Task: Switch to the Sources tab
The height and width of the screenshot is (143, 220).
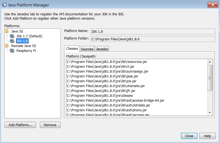Action: pos(87,49)
